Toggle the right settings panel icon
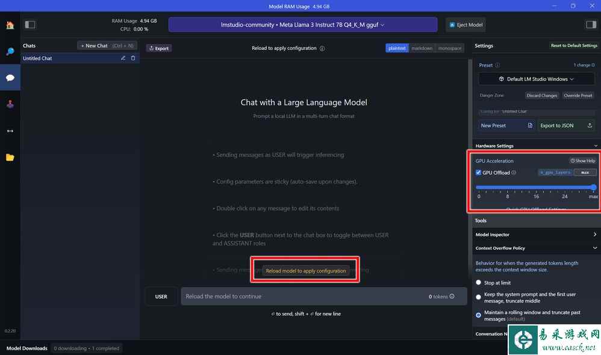601x355 pixels. (x=590, y=25)
